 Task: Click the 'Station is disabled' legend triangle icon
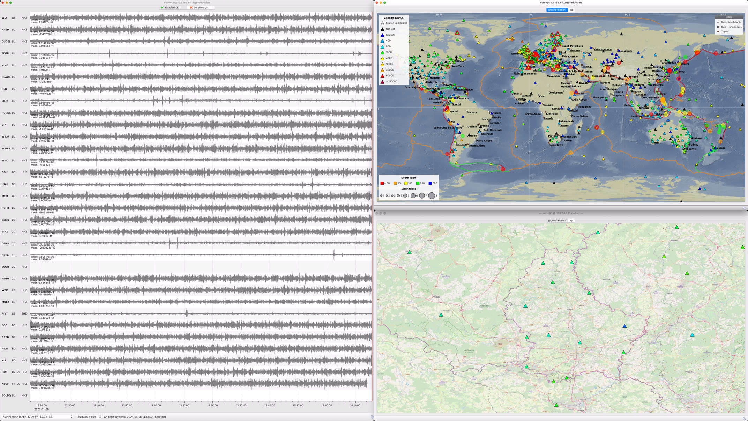click(x=383, y=23)
